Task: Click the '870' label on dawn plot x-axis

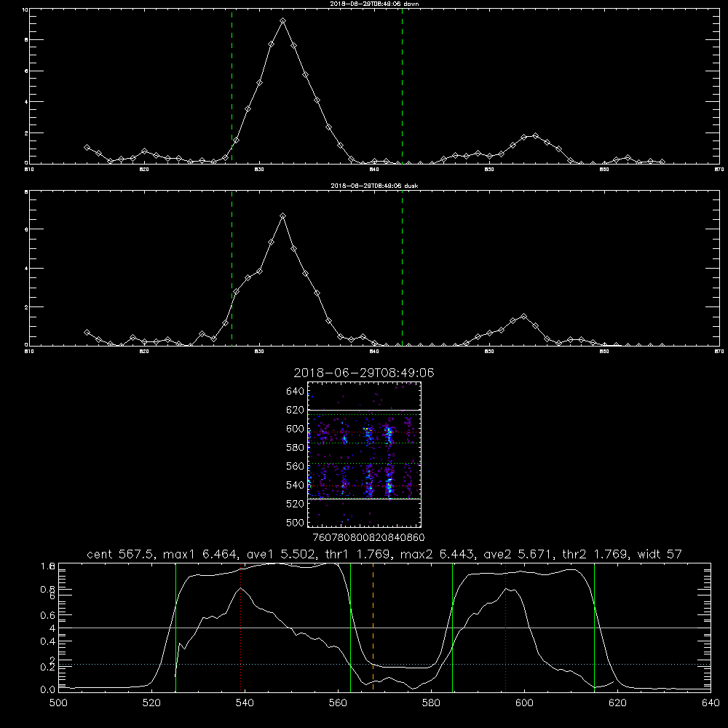Action: point(719,170)
